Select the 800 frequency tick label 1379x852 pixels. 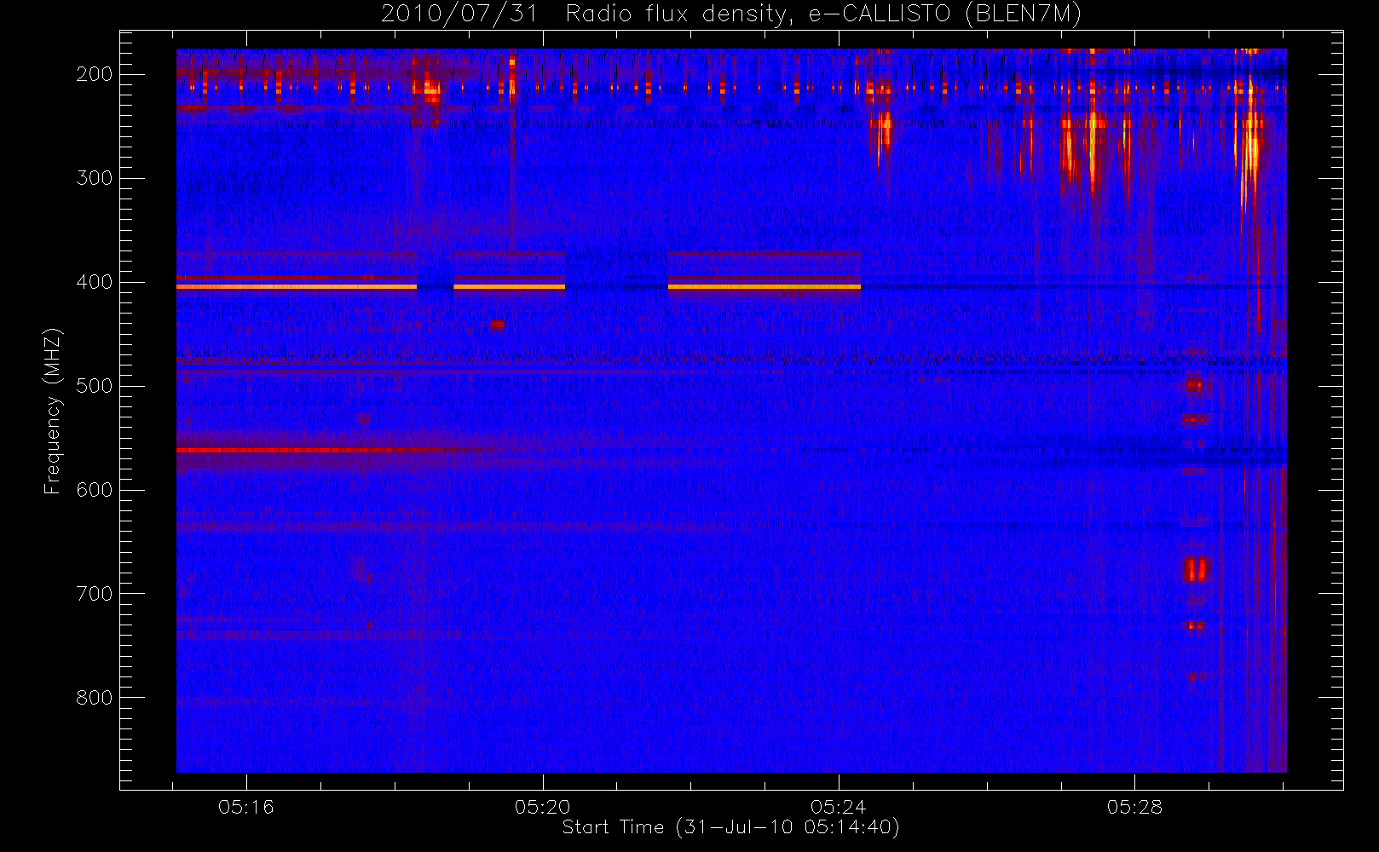pyautogui.click(x=95, y=698)
